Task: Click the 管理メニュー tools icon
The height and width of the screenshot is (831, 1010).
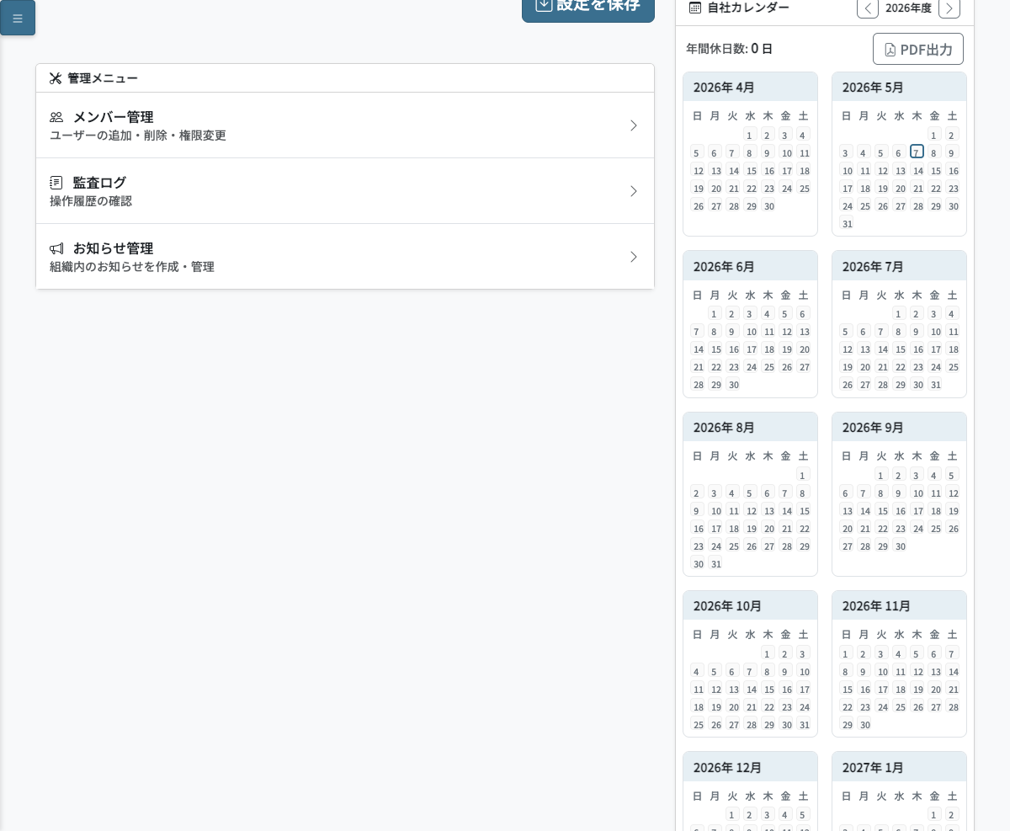Action: [56, 78]
